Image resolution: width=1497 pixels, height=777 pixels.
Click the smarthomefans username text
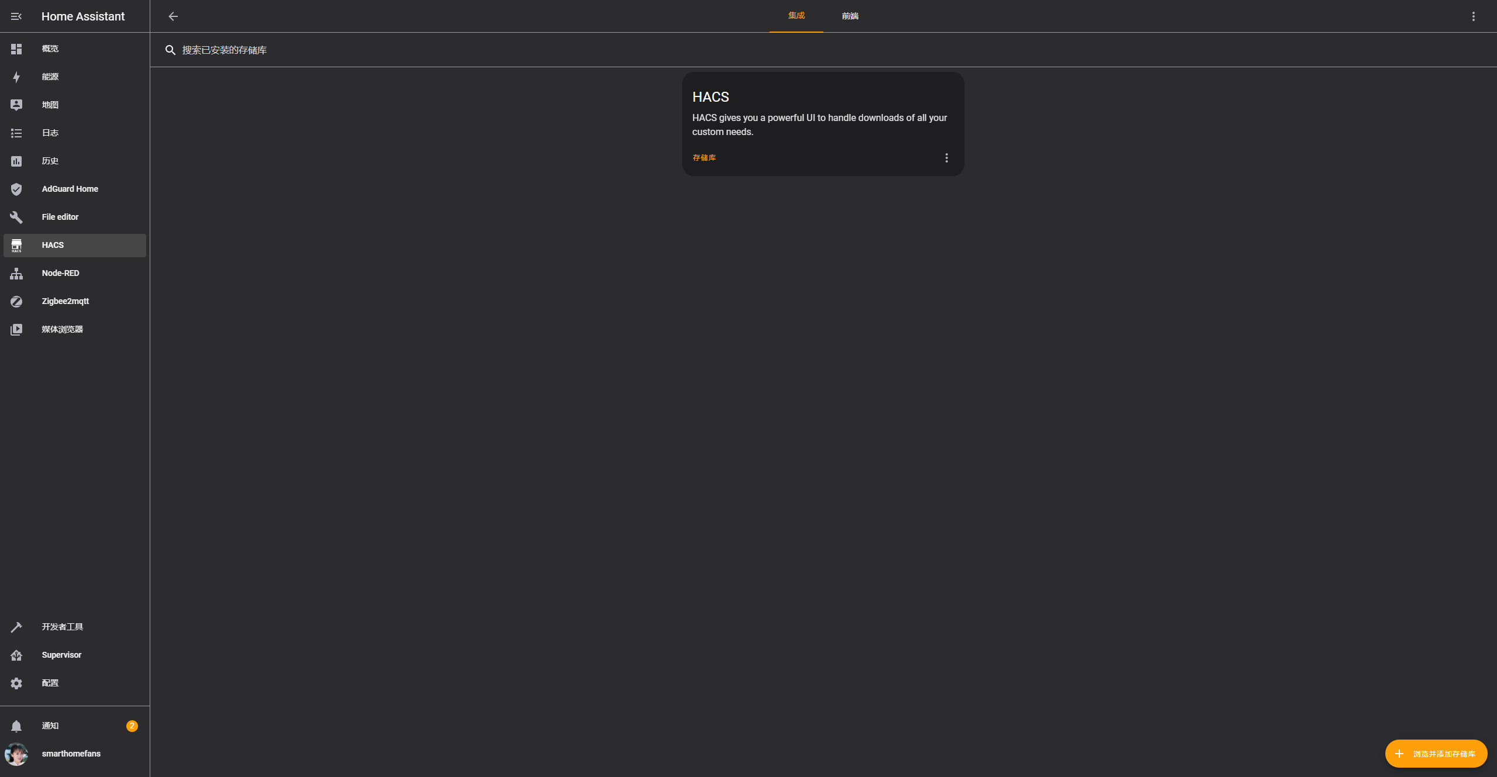(x=71, y=754)
